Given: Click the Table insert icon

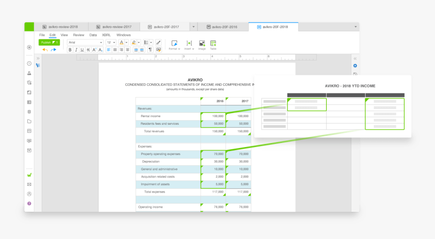Looking at the screenshot, I should [x=213, y=44].
